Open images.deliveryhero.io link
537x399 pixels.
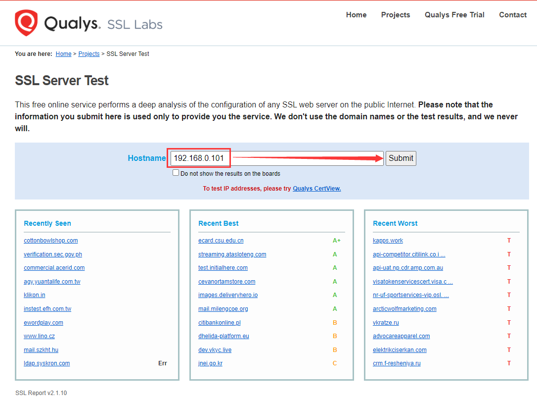tap(228, 295)
